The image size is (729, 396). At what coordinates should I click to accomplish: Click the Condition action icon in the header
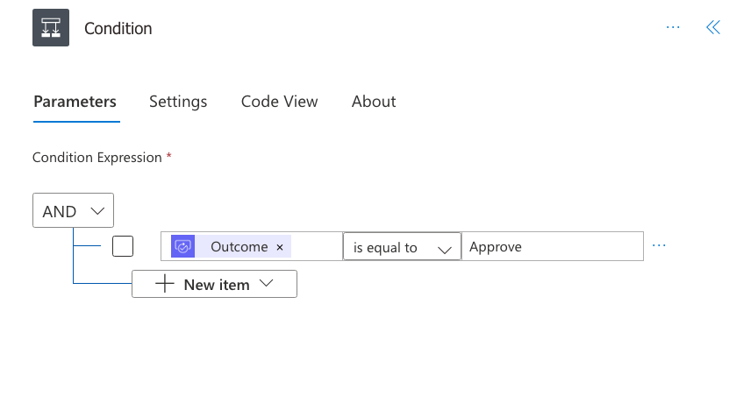point(51,28)
